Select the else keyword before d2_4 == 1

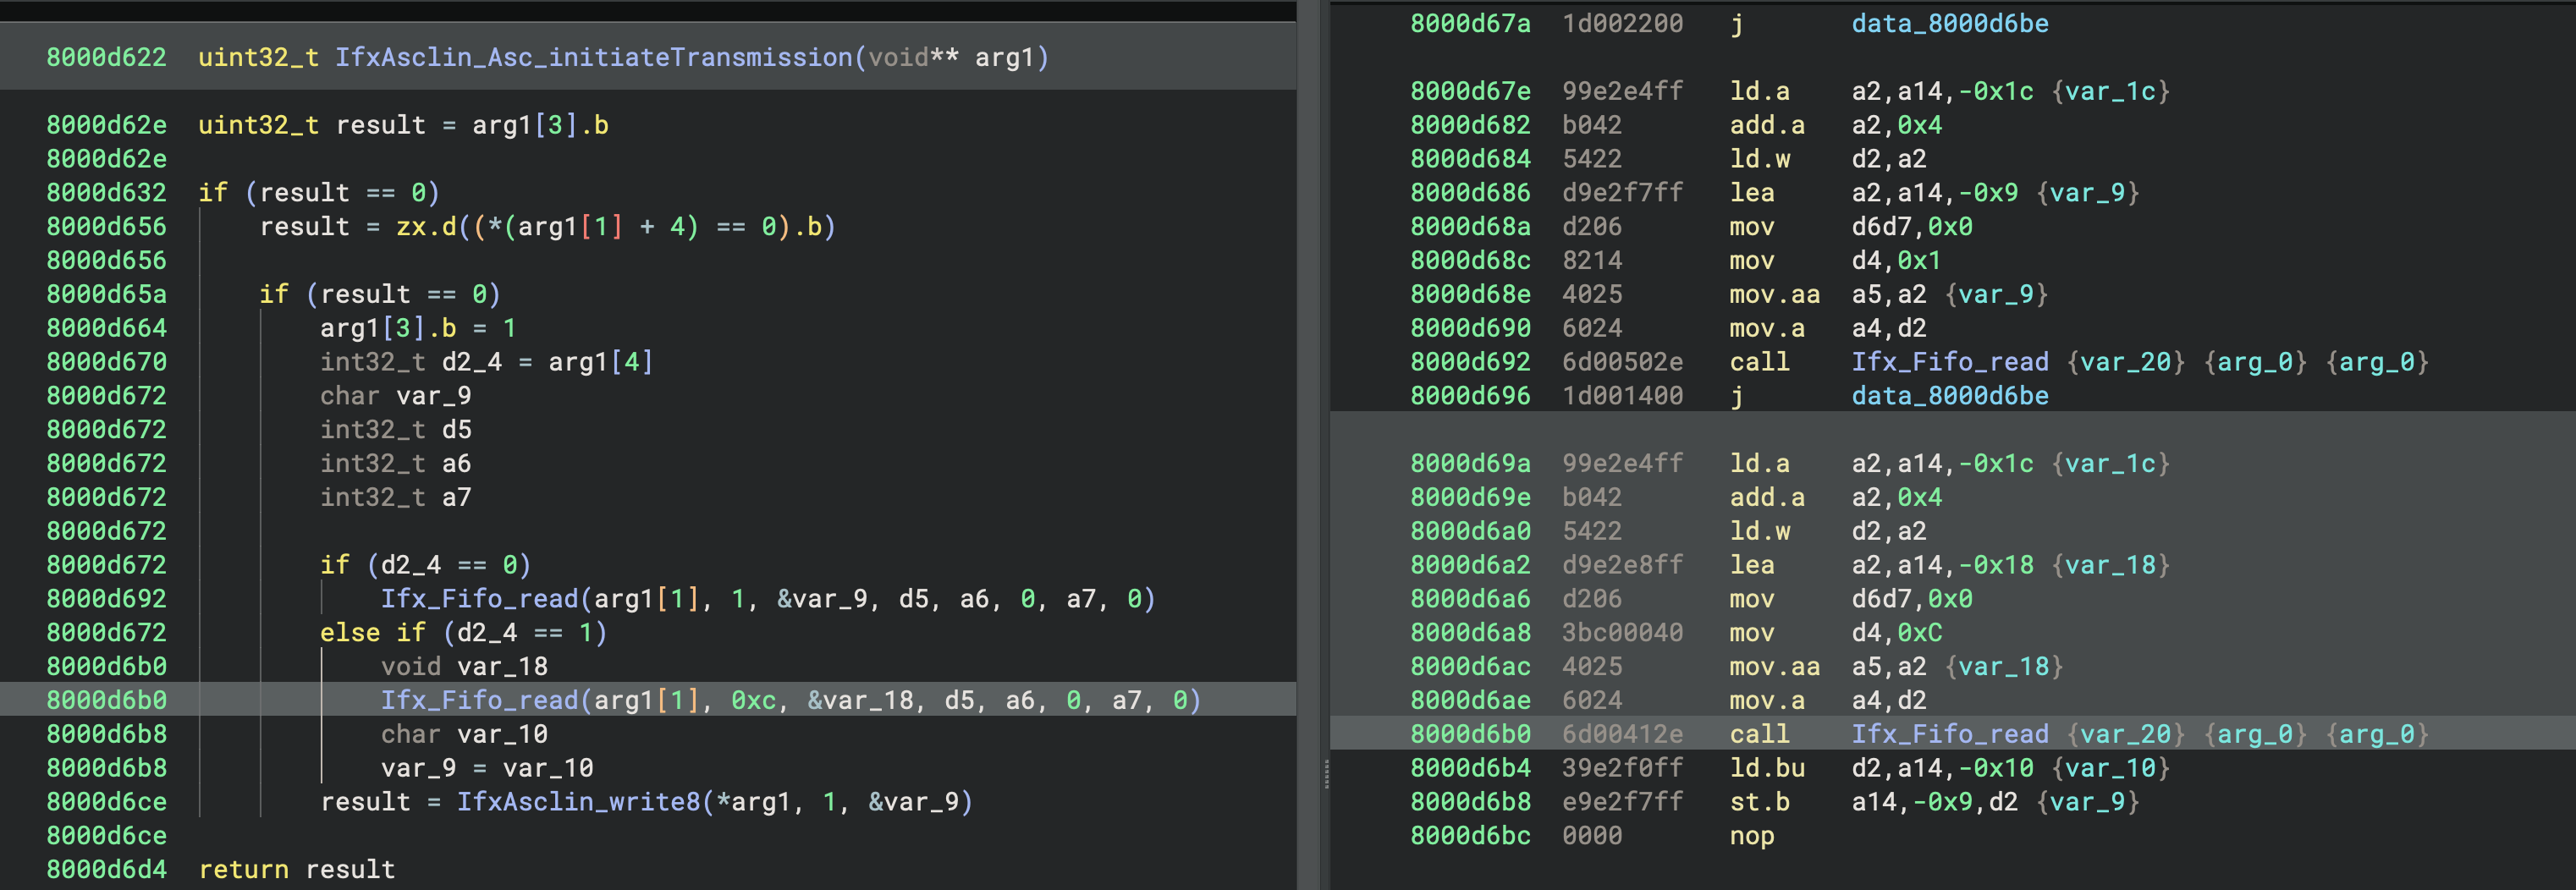tap(349, 633)
